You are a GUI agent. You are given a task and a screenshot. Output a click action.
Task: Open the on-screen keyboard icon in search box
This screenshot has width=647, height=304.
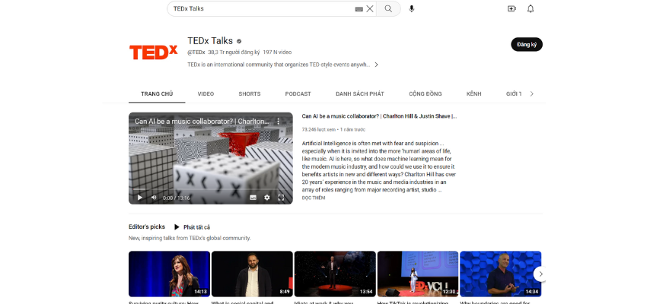[359, 8]
